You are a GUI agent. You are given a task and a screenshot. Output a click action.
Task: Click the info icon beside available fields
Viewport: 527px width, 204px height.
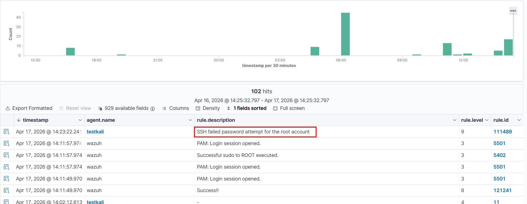tap(153, 109)
